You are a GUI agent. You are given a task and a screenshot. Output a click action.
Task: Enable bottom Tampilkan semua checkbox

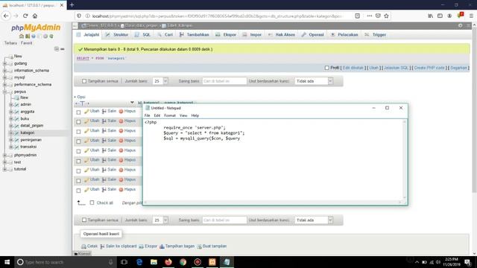(84, 220)
